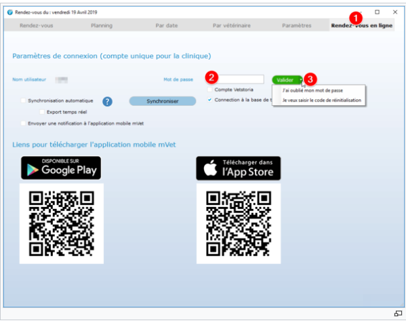
Task: Open the App Store download badge
Action: click(238, 168)
